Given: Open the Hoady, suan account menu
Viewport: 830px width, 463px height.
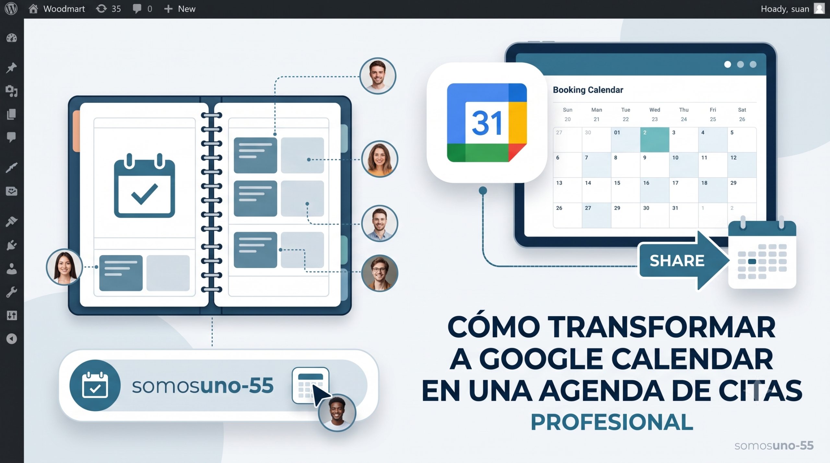Looking at the screenshot, I should click(792, 9).
